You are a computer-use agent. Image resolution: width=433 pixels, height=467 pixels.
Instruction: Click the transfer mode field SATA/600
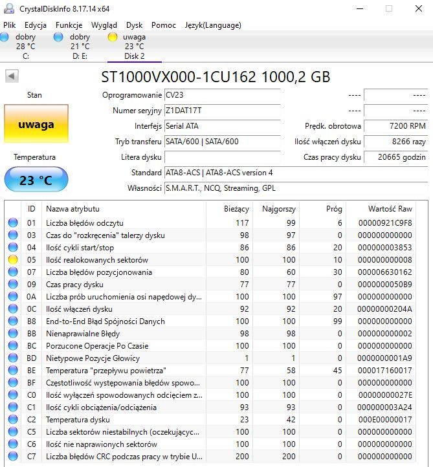(x=222, y=142)
